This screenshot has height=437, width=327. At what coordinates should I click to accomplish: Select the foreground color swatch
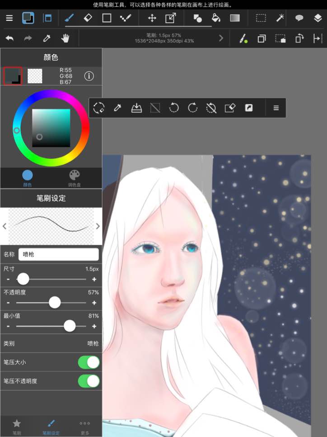[13, 76]
